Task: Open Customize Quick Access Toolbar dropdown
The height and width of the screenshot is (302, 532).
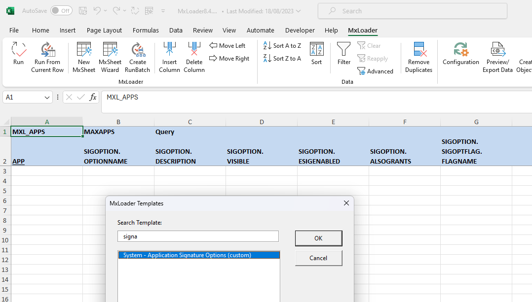Action: pyautogui.click(x=162, y=10)
